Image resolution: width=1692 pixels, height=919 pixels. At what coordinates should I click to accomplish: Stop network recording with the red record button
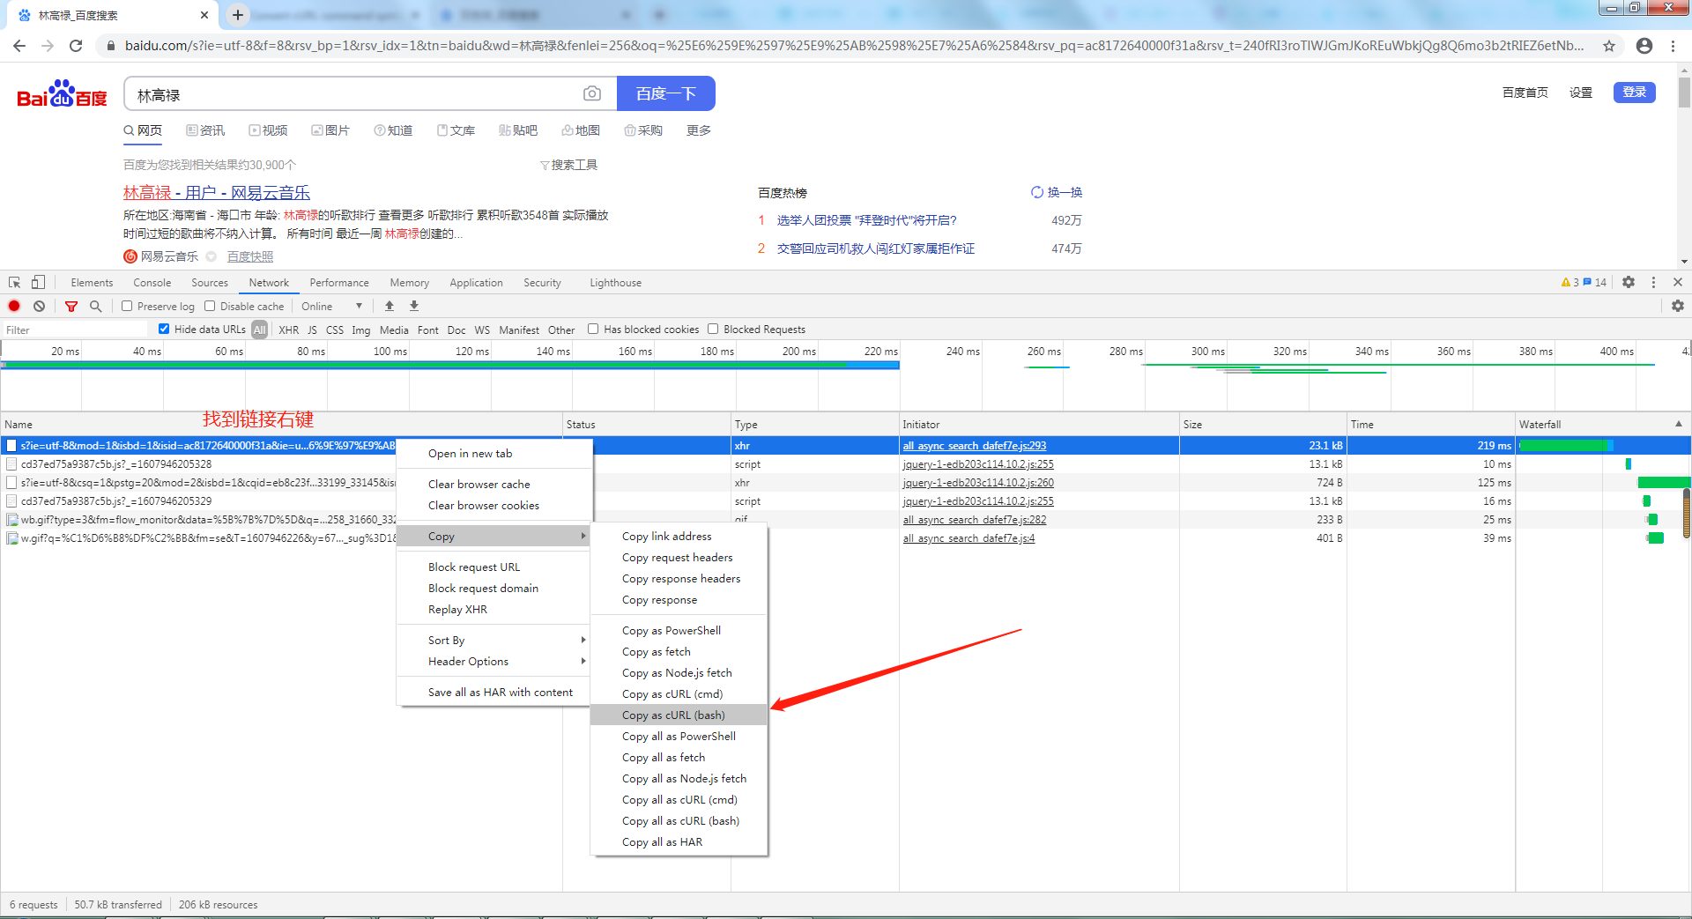14,306
